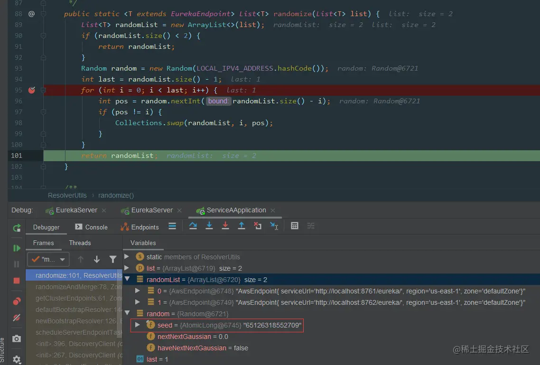Expand static members of ResolverUtils
The height and width of the screenshot is (365, 540).
(127, 256)
